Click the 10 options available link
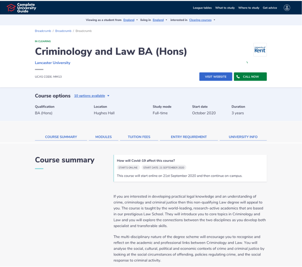 90,96
